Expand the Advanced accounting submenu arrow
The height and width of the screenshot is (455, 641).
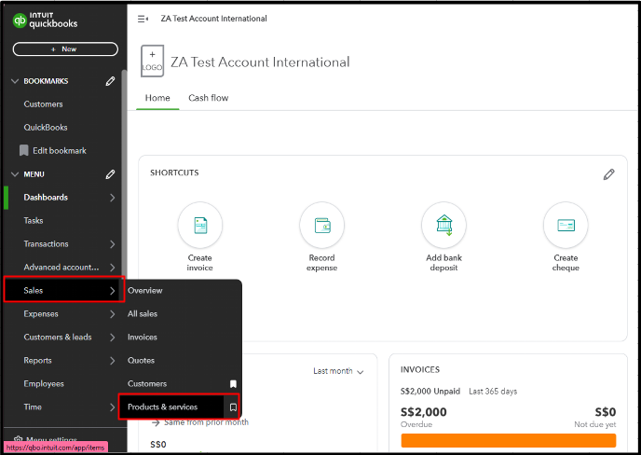coord(113,268)
